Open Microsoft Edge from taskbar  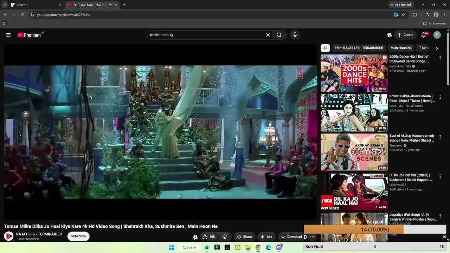point(269,248)
